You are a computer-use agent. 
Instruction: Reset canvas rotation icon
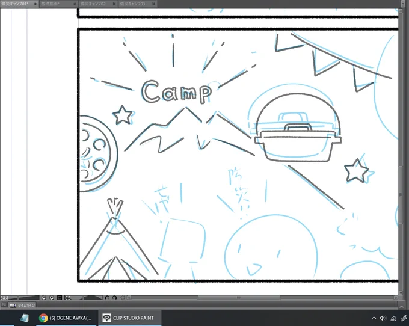click(x=122, y=298)
